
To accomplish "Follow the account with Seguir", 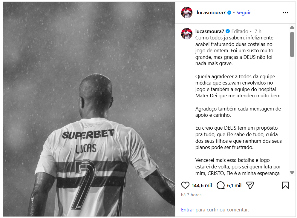I will click(244, 13).
